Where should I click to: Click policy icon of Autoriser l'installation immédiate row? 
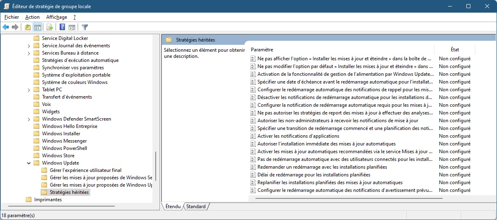[x=253, y=144]
